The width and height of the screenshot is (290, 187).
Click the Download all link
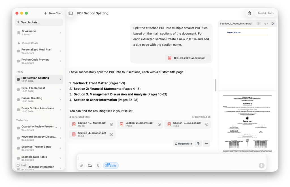201,117
